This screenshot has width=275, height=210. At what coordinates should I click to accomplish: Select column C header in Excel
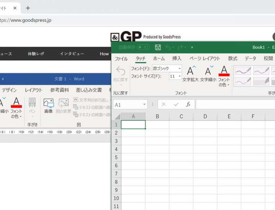[181, 116]
